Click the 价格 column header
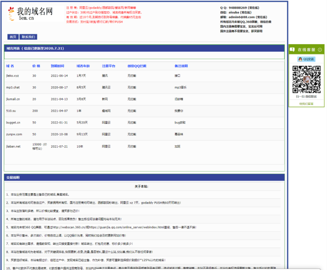Viewport: 327px width, 270px height. pos(36,66)
